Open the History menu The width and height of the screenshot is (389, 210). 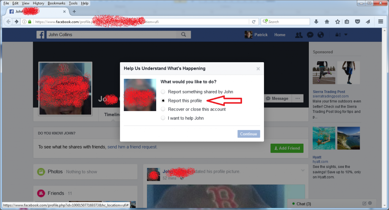click(38, 3)
